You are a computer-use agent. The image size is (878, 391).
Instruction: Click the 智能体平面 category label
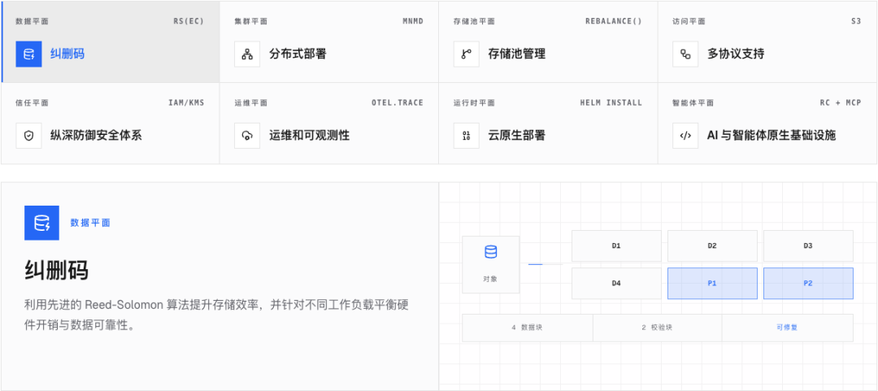[693, 102]
